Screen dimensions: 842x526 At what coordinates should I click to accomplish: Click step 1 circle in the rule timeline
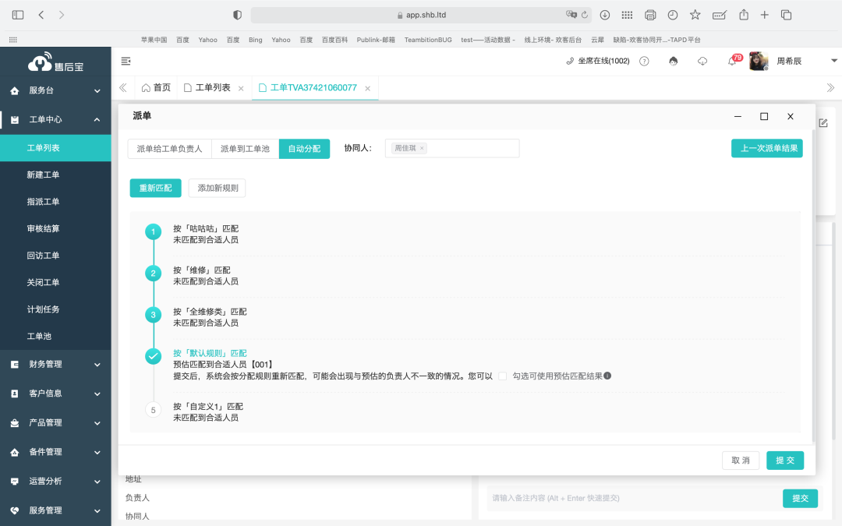pyautogui.click(x=153, y=232)
